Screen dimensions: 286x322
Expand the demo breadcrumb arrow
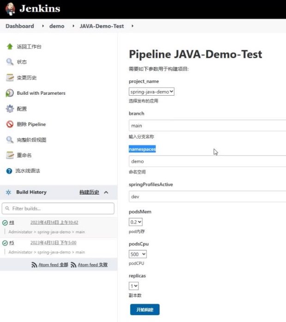coord(73,26)
